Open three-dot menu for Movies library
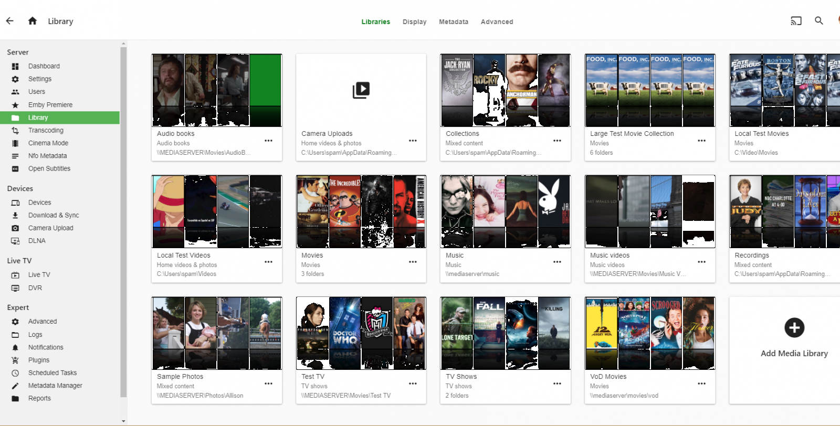 coord(413,262)
